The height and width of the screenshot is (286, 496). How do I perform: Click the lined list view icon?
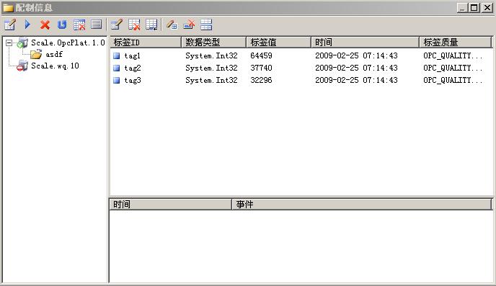click(96, 24)
